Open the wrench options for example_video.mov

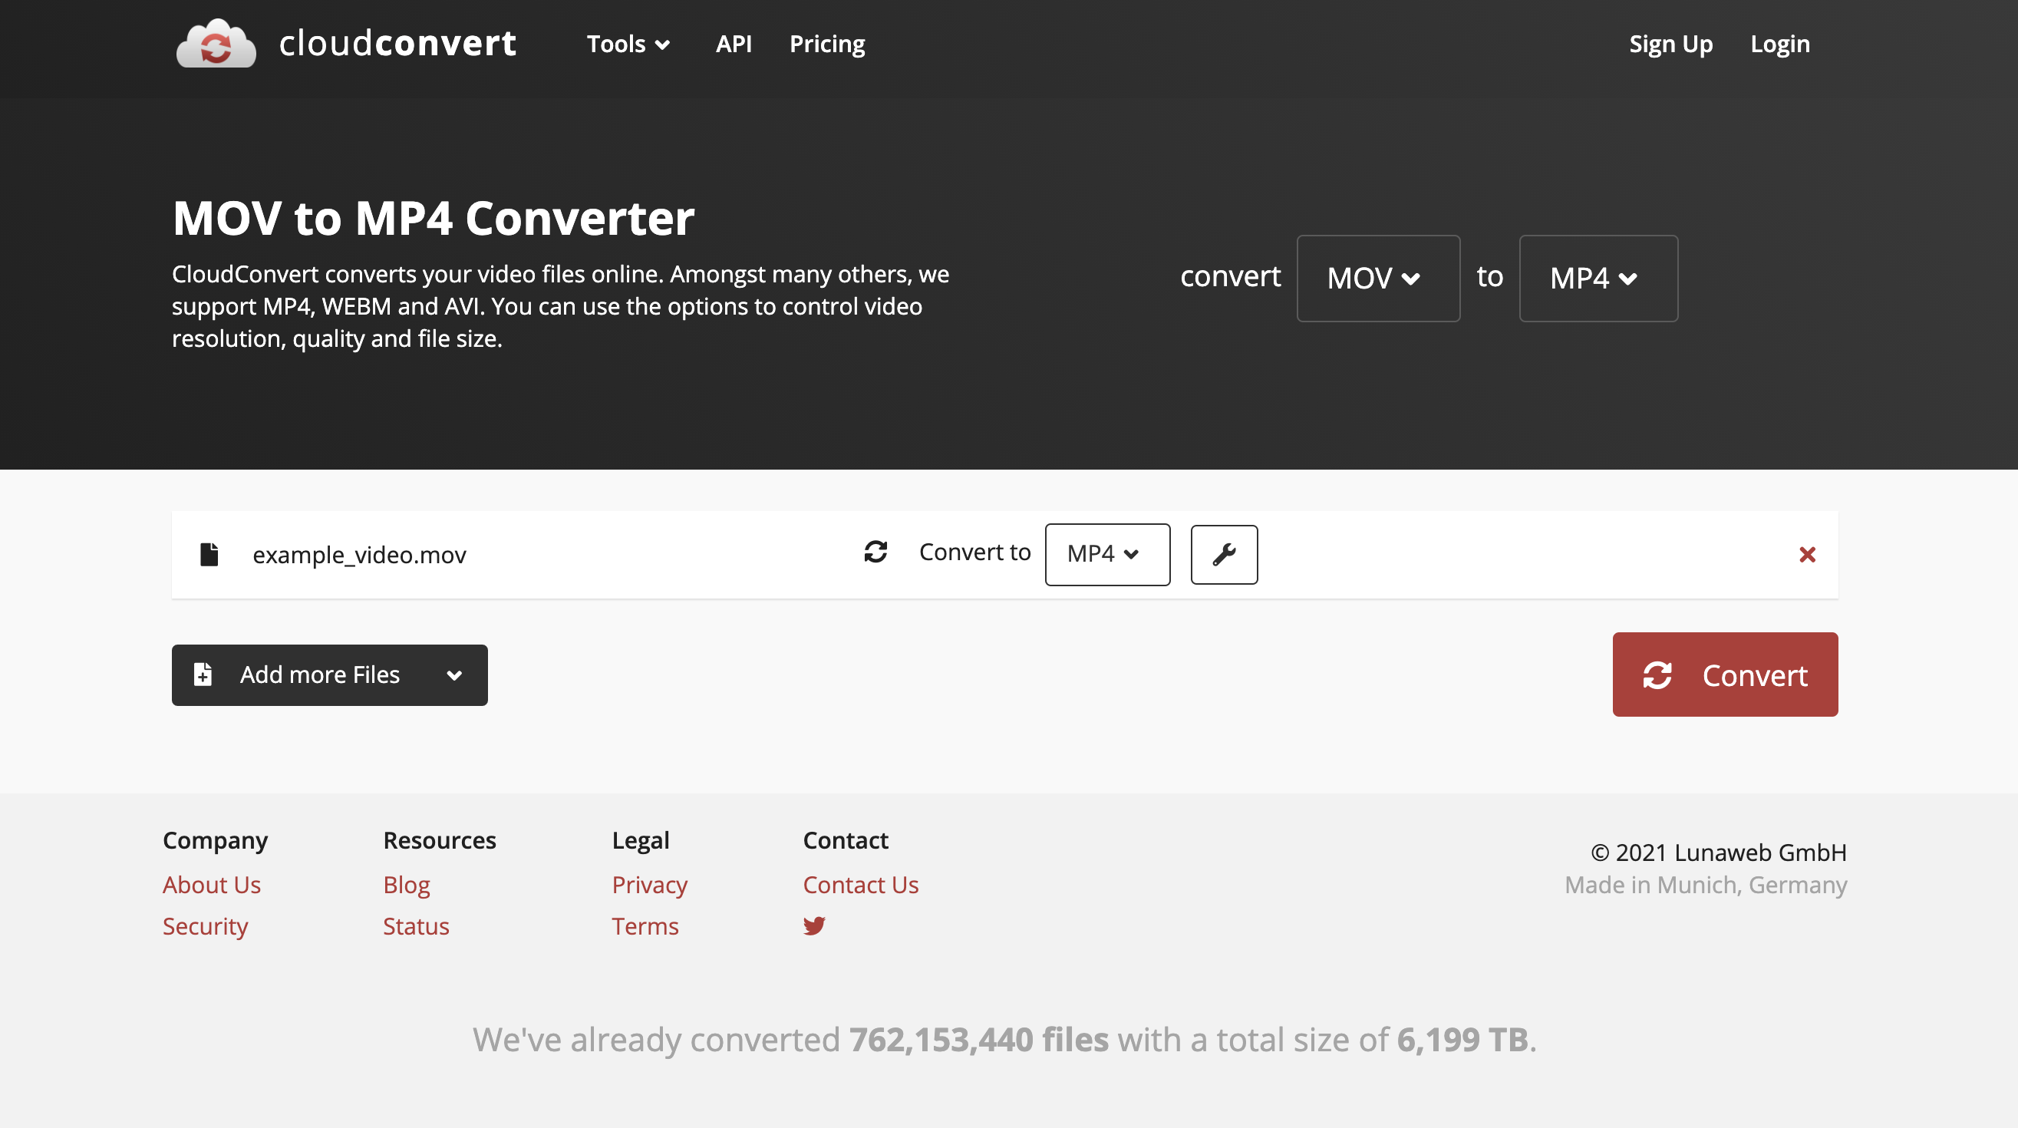click(1224, 555)
